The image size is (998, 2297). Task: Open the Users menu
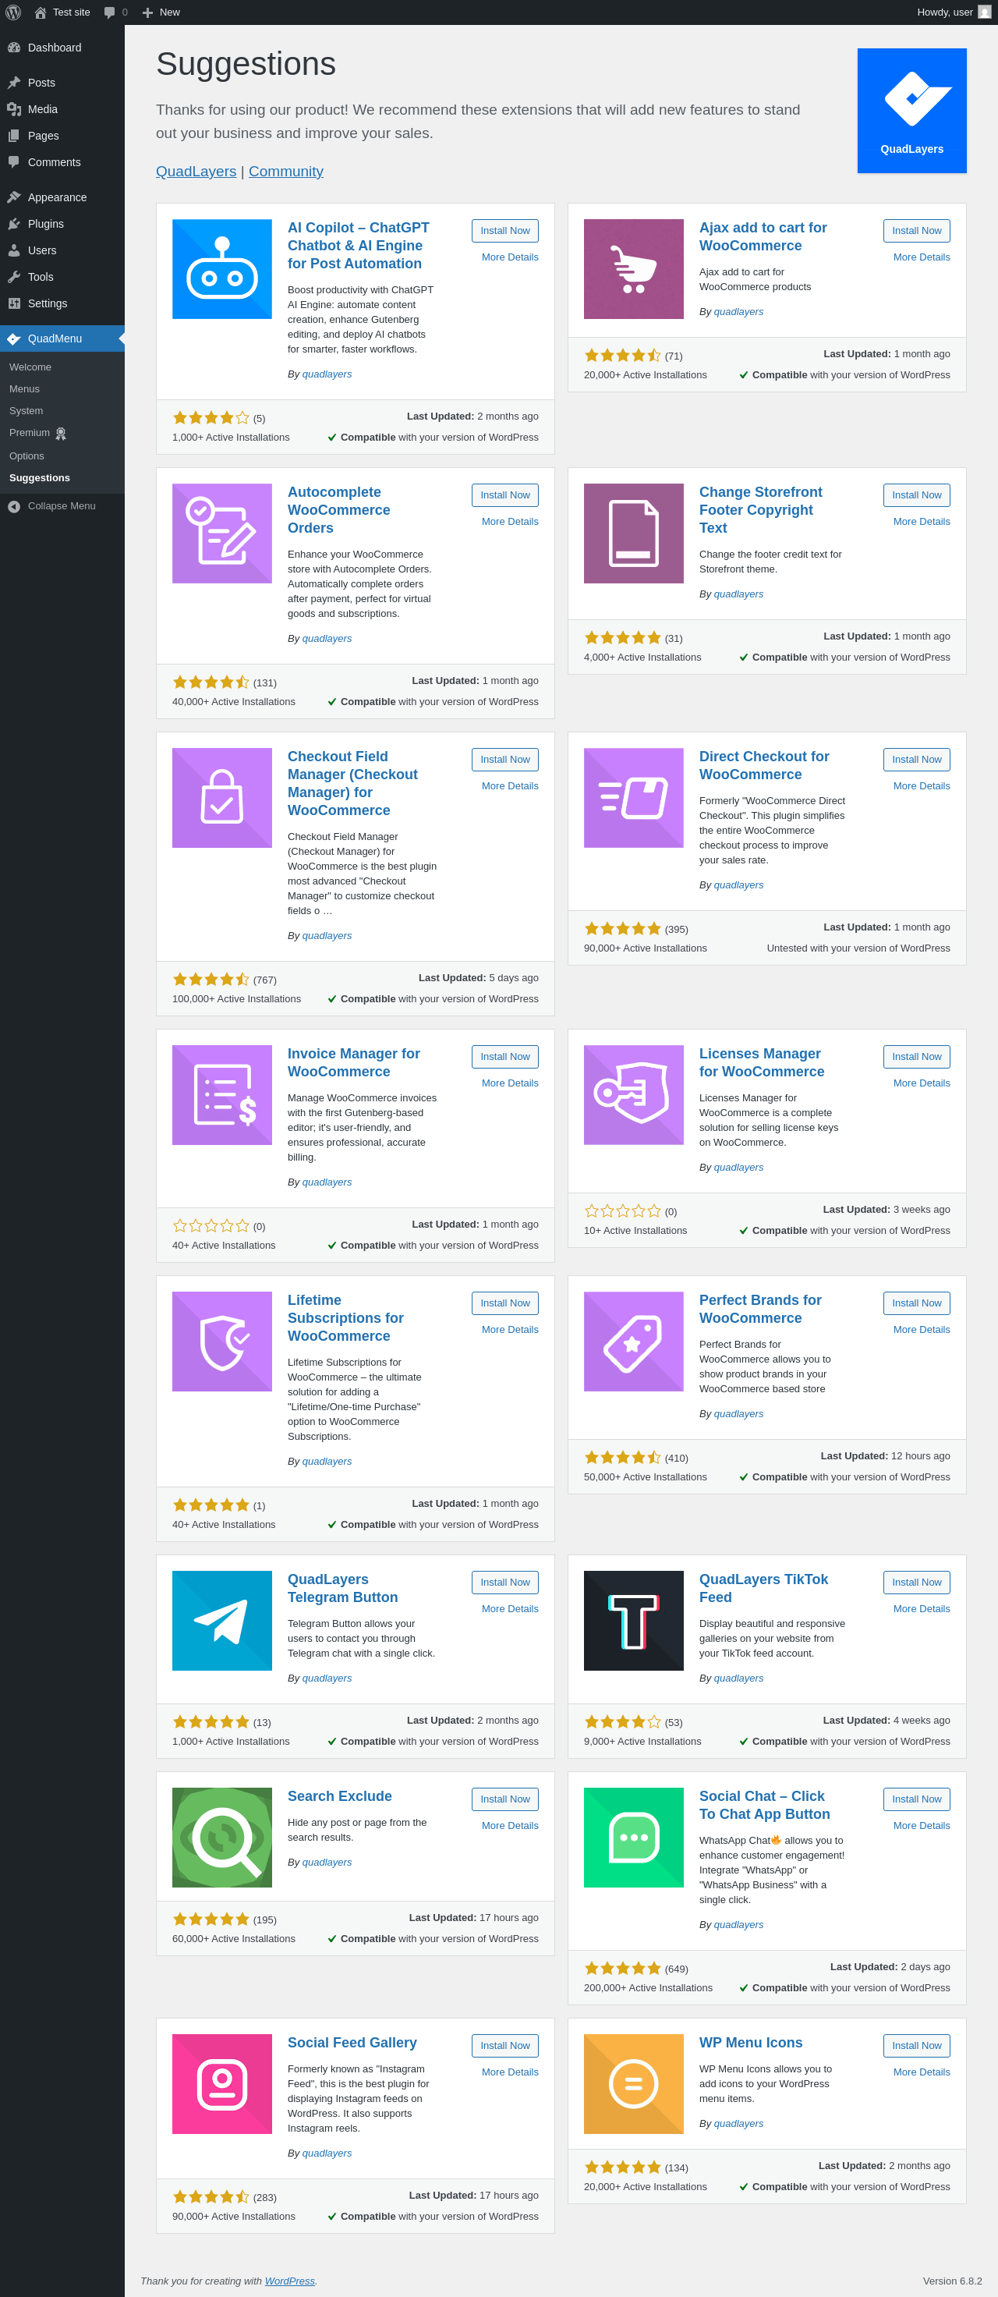tap(62, 250)
